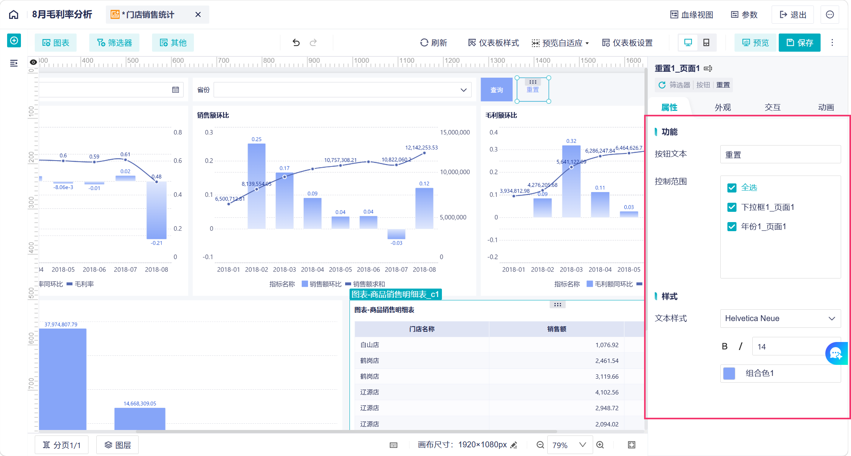851x456 pixels.
Task: Open 仪表板样式 dashboard style
Action: (x=494, y=43)
